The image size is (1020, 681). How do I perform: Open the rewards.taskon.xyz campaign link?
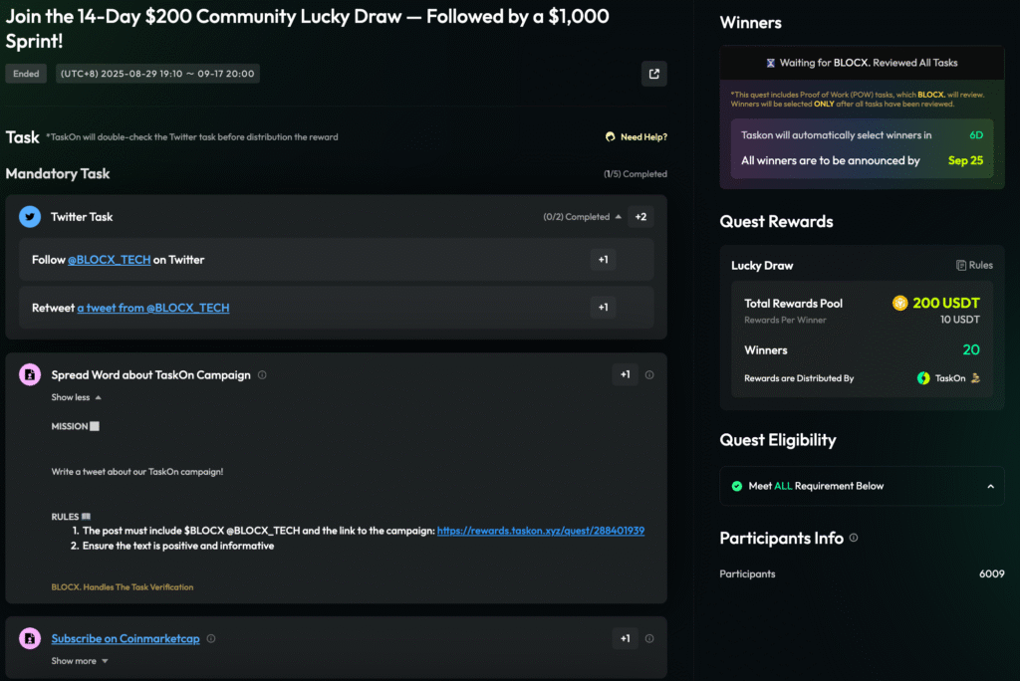[540, 531]
